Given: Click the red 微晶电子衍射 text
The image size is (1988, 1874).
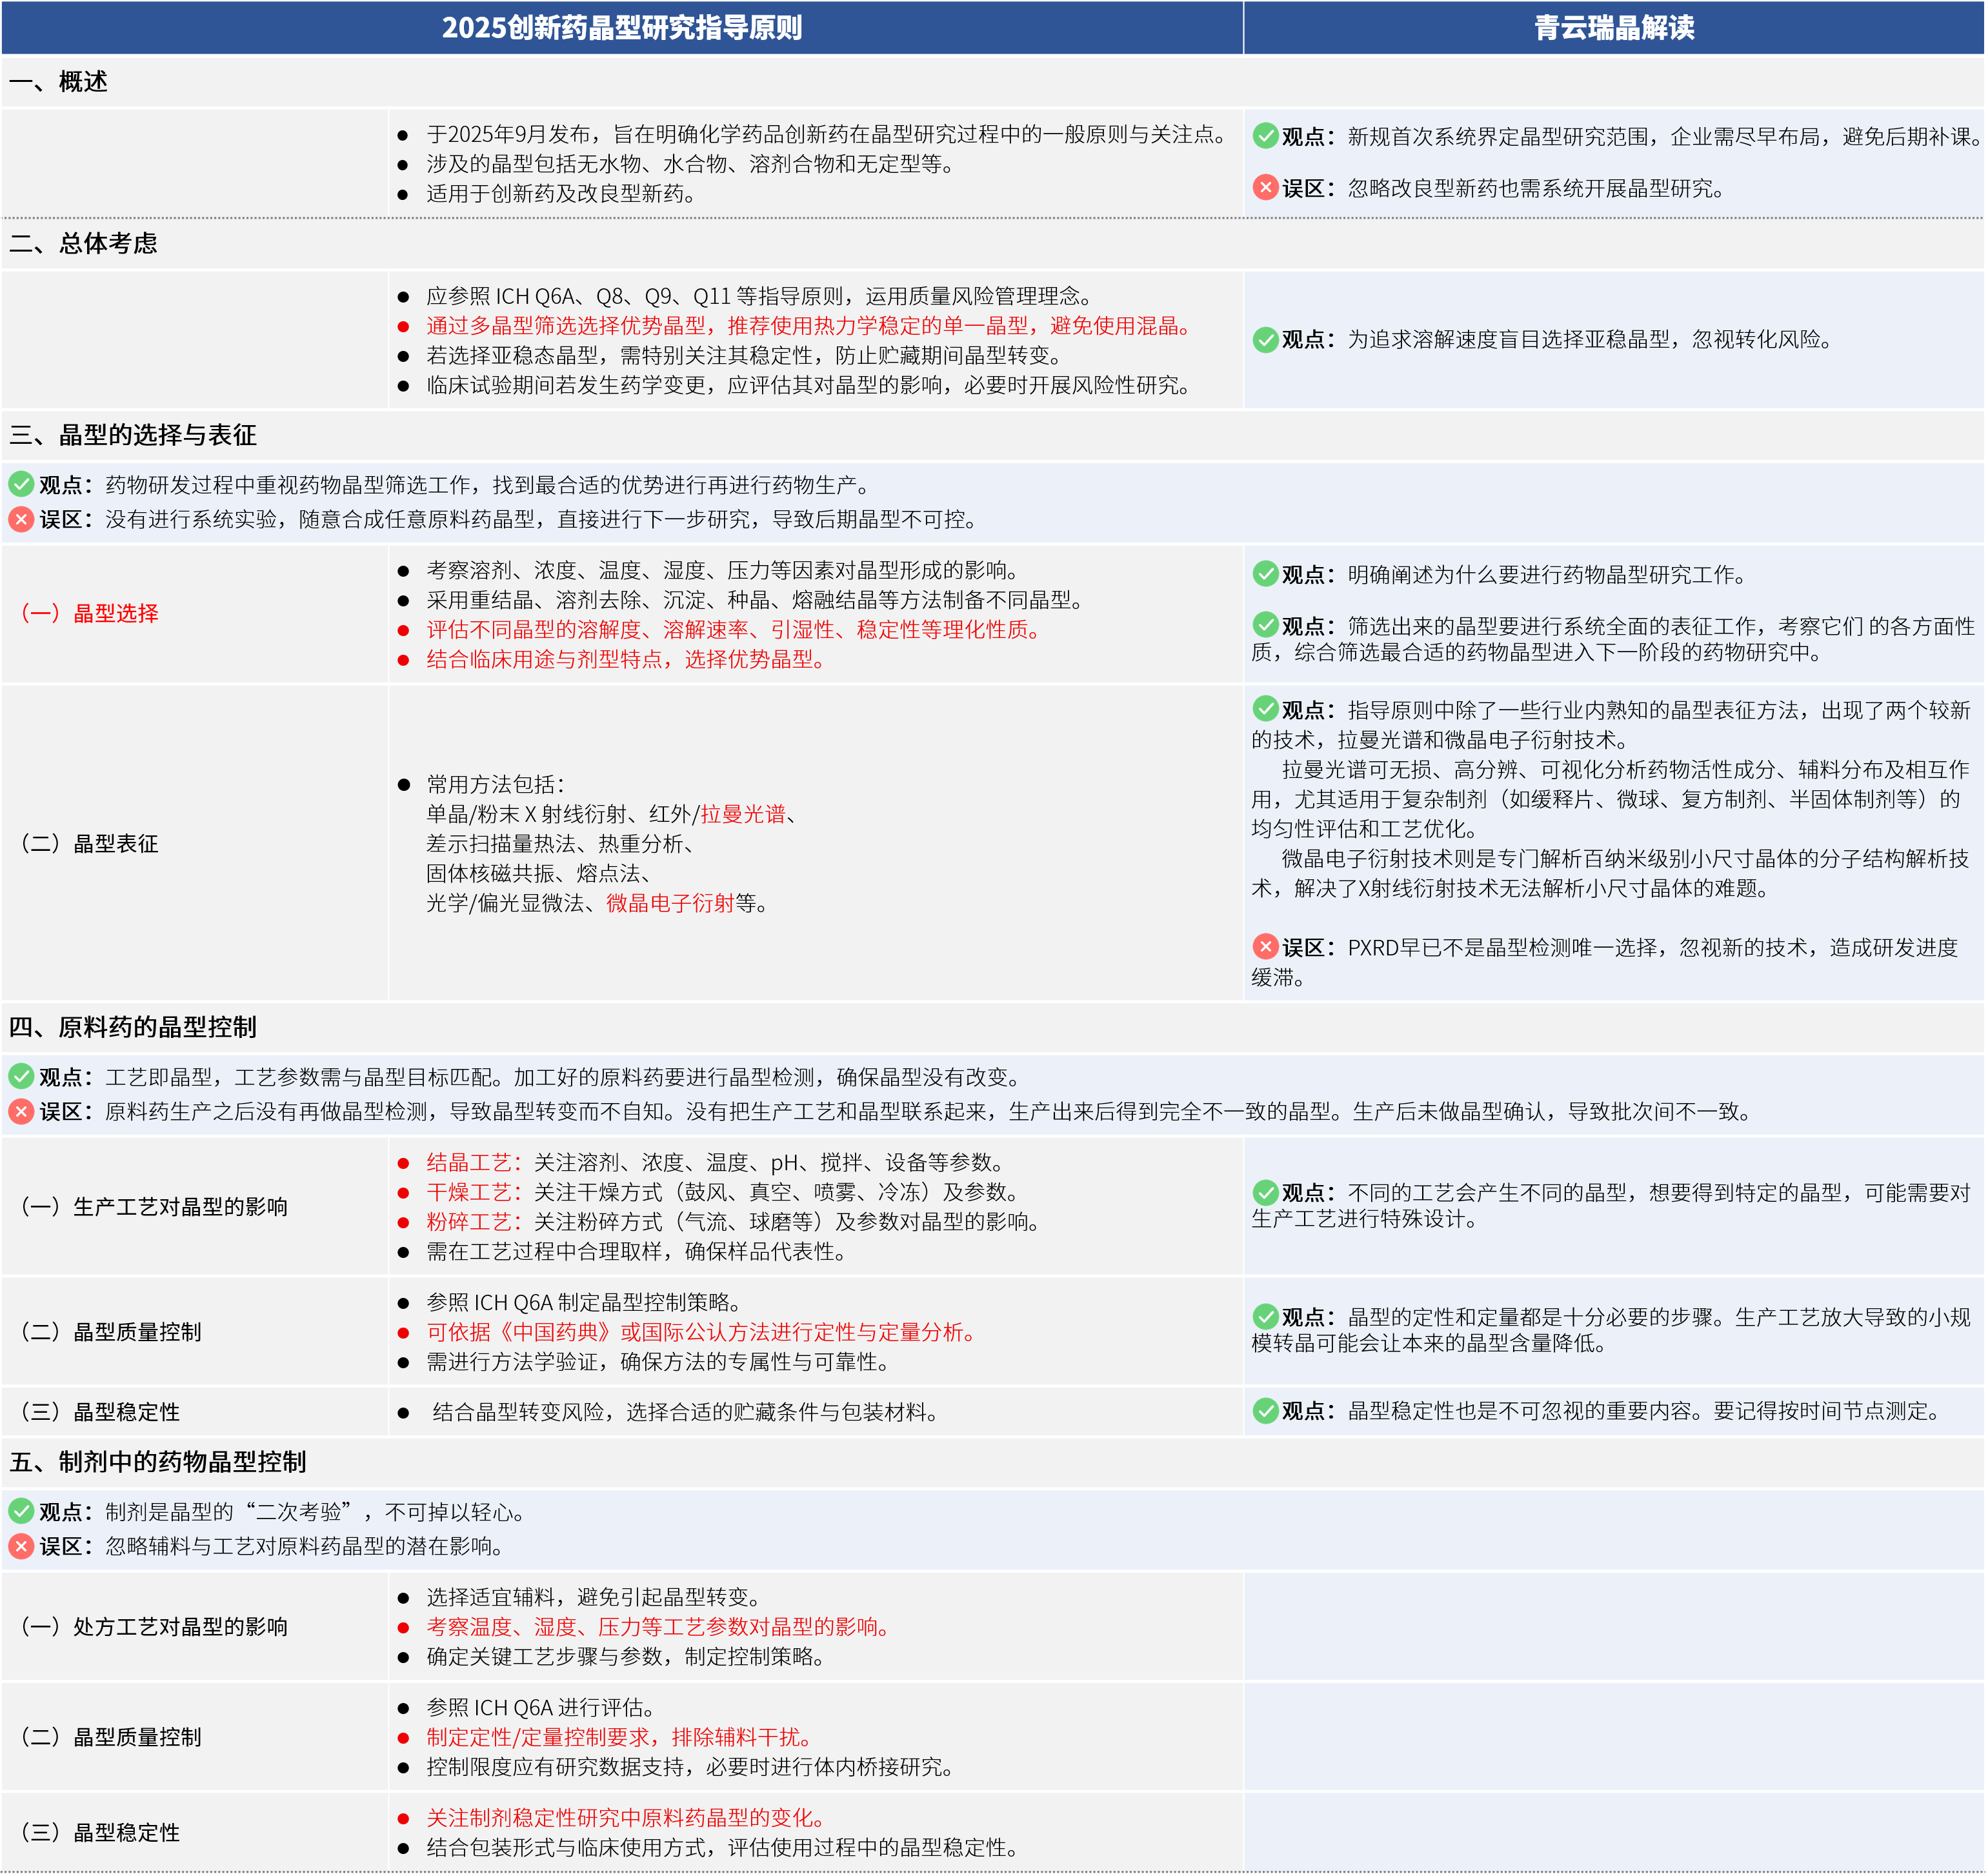Looking at the screenshot, I should pos(669,903).
